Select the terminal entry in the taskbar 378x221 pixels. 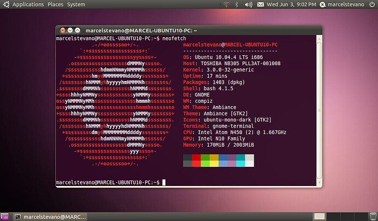(x=50, y=217)
